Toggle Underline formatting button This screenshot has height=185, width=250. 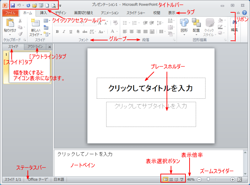70,32
